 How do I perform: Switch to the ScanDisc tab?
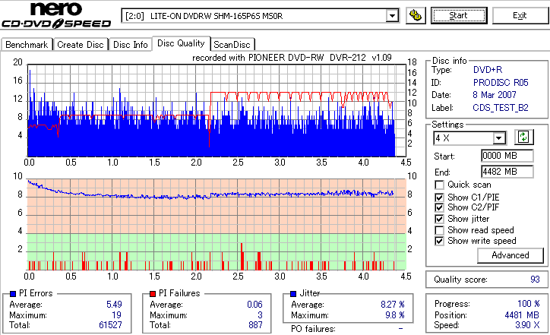coord(232,45)
